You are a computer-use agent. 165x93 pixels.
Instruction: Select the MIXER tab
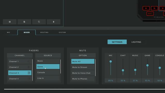click(27, 32)
